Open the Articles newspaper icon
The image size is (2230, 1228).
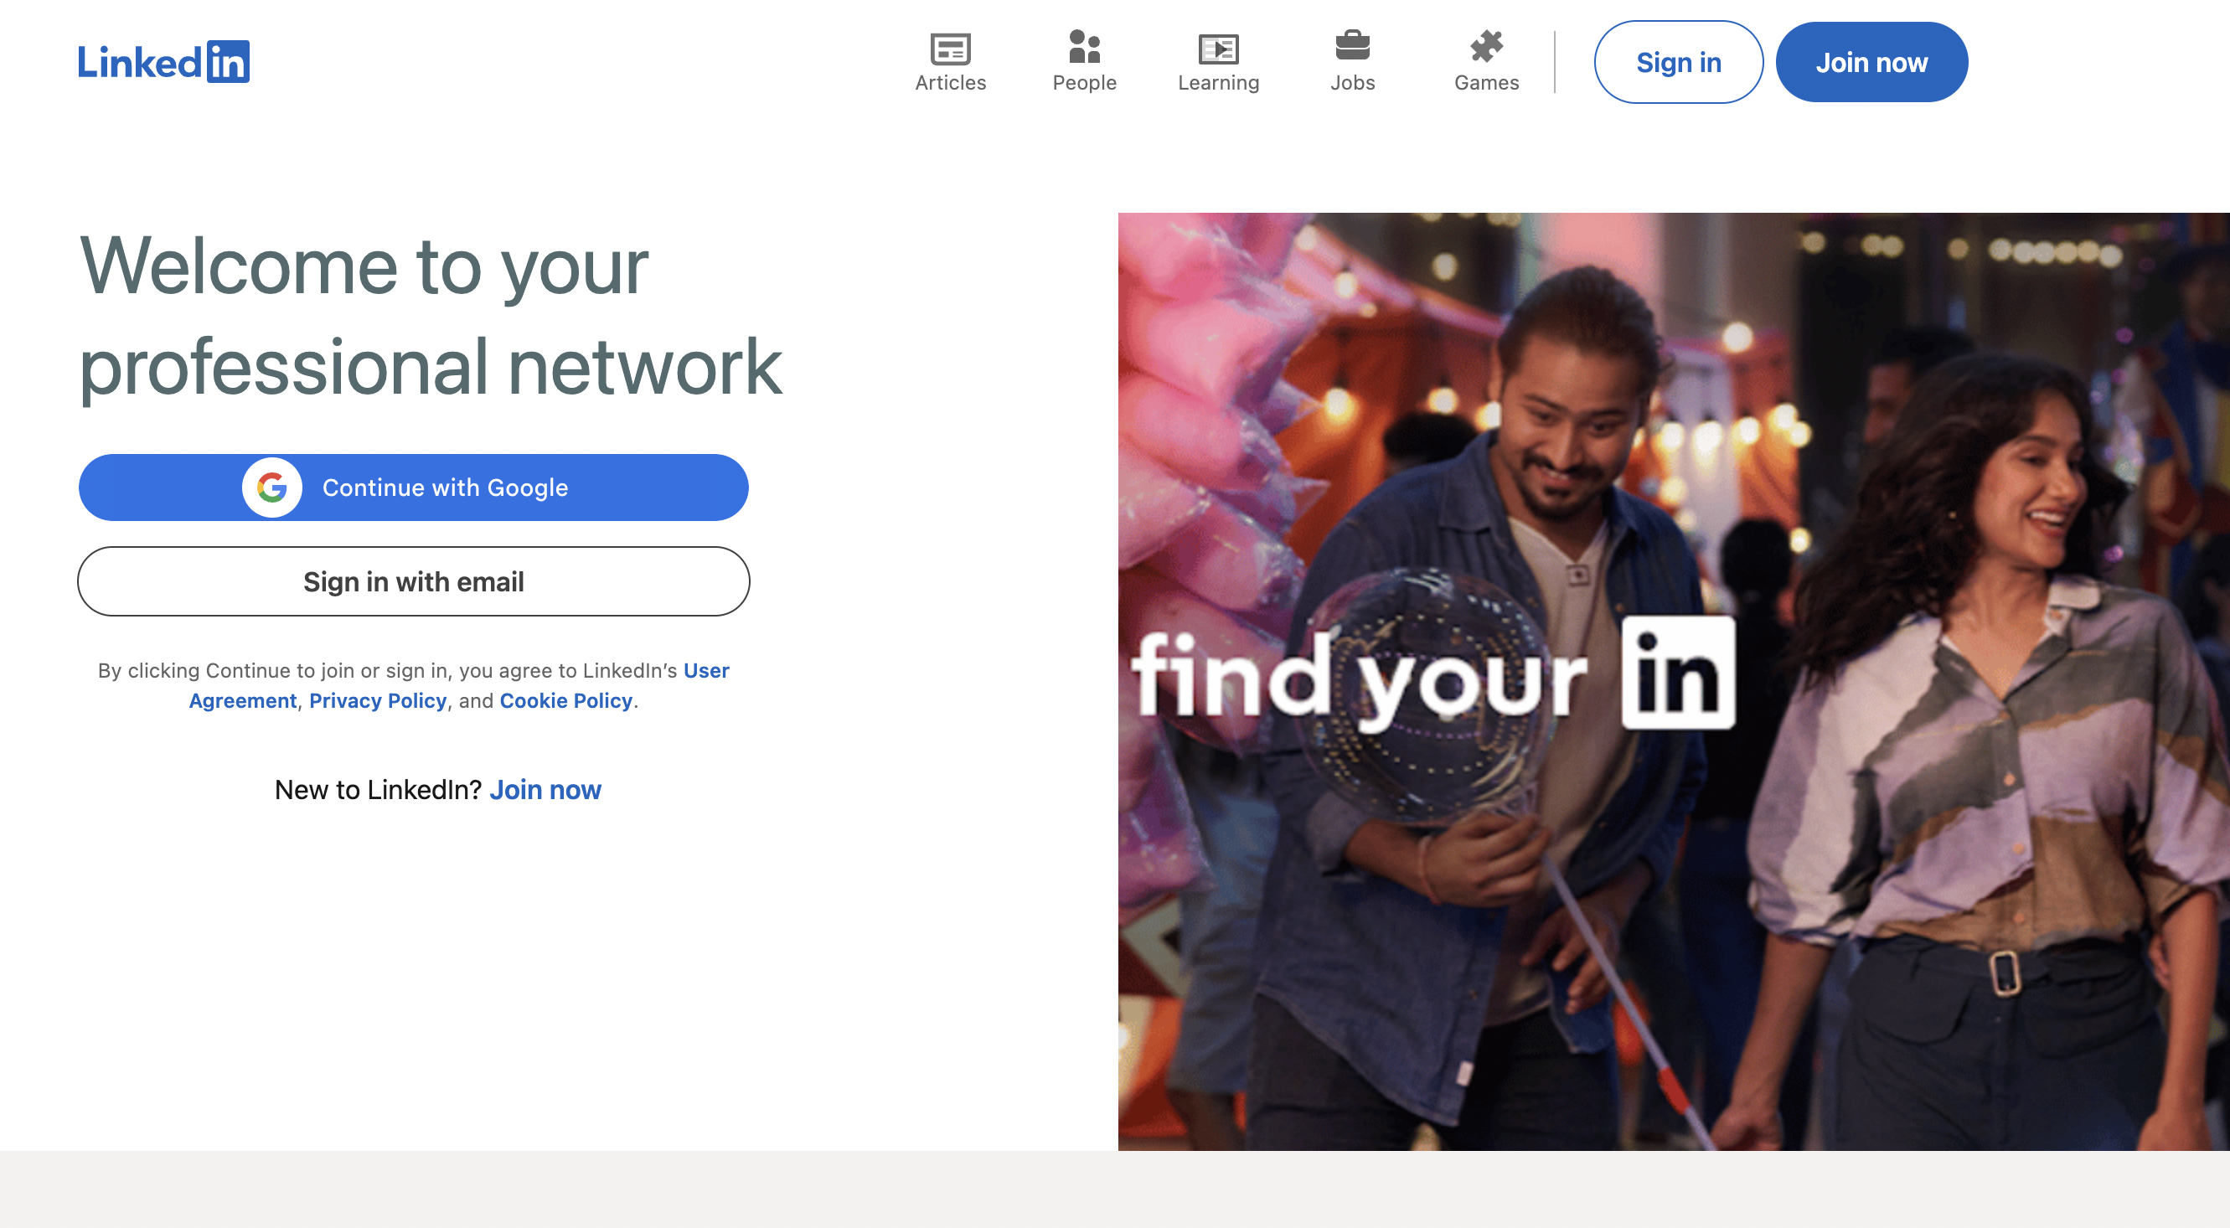[x=950, y=49]
